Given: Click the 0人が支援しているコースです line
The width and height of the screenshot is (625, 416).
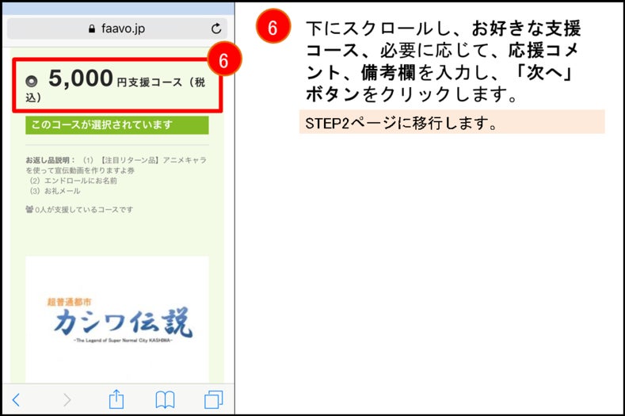Looking at the screenshot, I should click(79, 209).
